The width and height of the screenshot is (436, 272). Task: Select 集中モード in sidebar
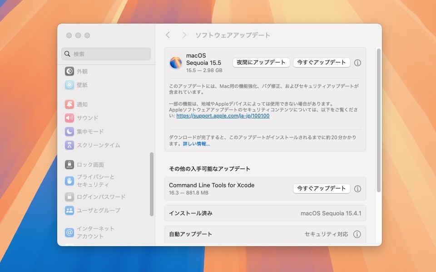click(x=90, y=131)
